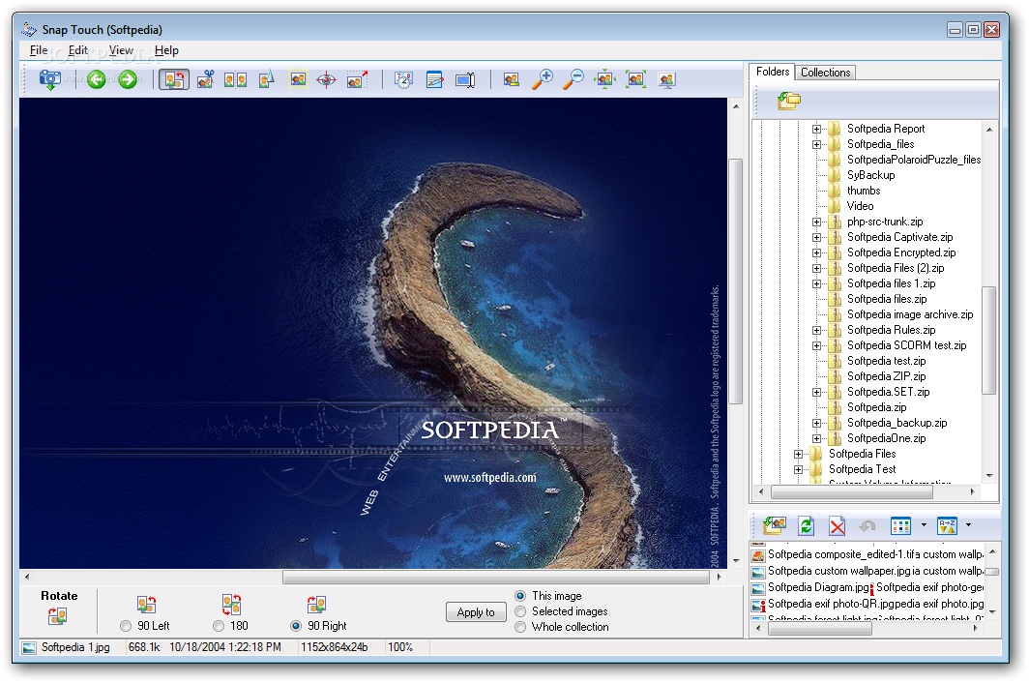Image resolution: width=1029 pixels, height=683 pixels.
Task: Open the A-Z sort order dropdown arrow
Action: [x=968, y=526]
